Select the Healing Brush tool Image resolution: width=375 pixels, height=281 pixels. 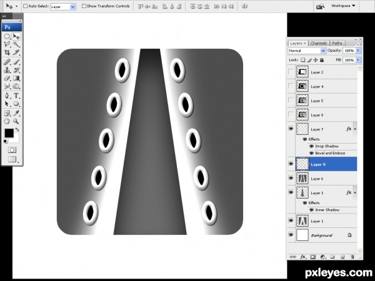[x=7, y=62]
